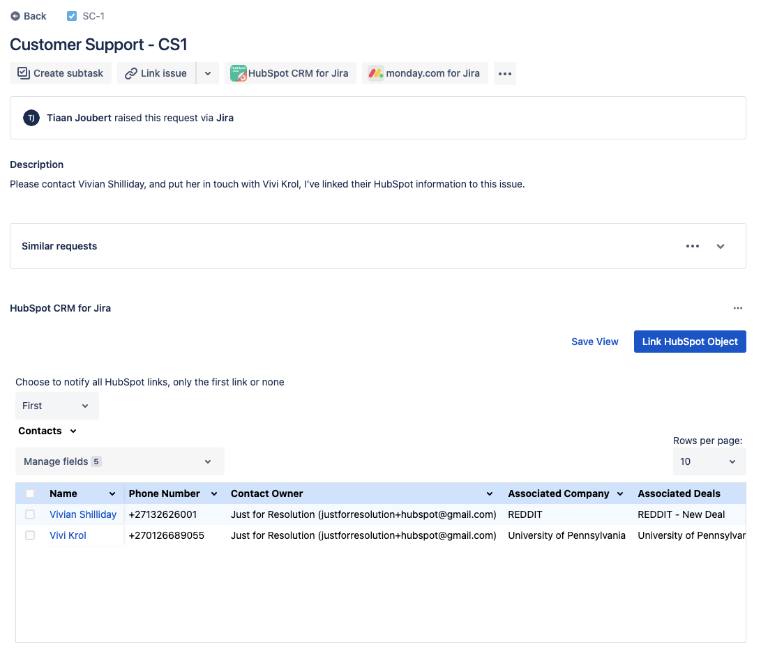Open the Vivi Krol contact link
The width and height of the screenshot is (761, 658).
click(x=68, y=535)
